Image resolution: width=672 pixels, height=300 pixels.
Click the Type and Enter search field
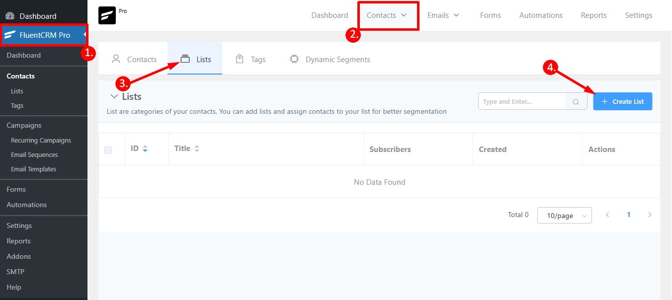click(522, 101)
